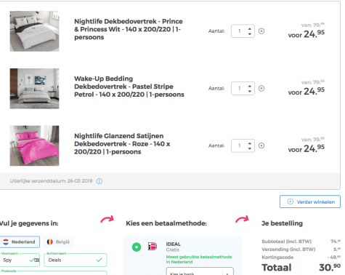345x275 pixels.
Task: Click the Netherlands flag icon
Action: pyautogui.click(x=6, y=242)
